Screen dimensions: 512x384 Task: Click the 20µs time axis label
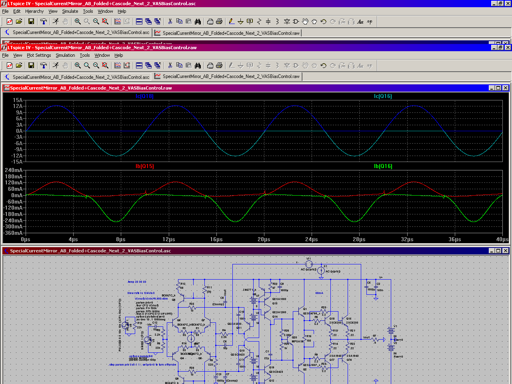point(264,239)
